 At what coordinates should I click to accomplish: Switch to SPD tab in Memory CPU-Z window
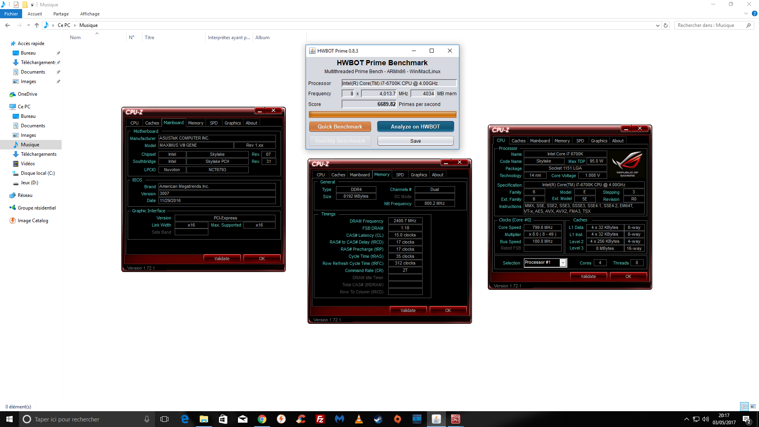click(400, 175)
